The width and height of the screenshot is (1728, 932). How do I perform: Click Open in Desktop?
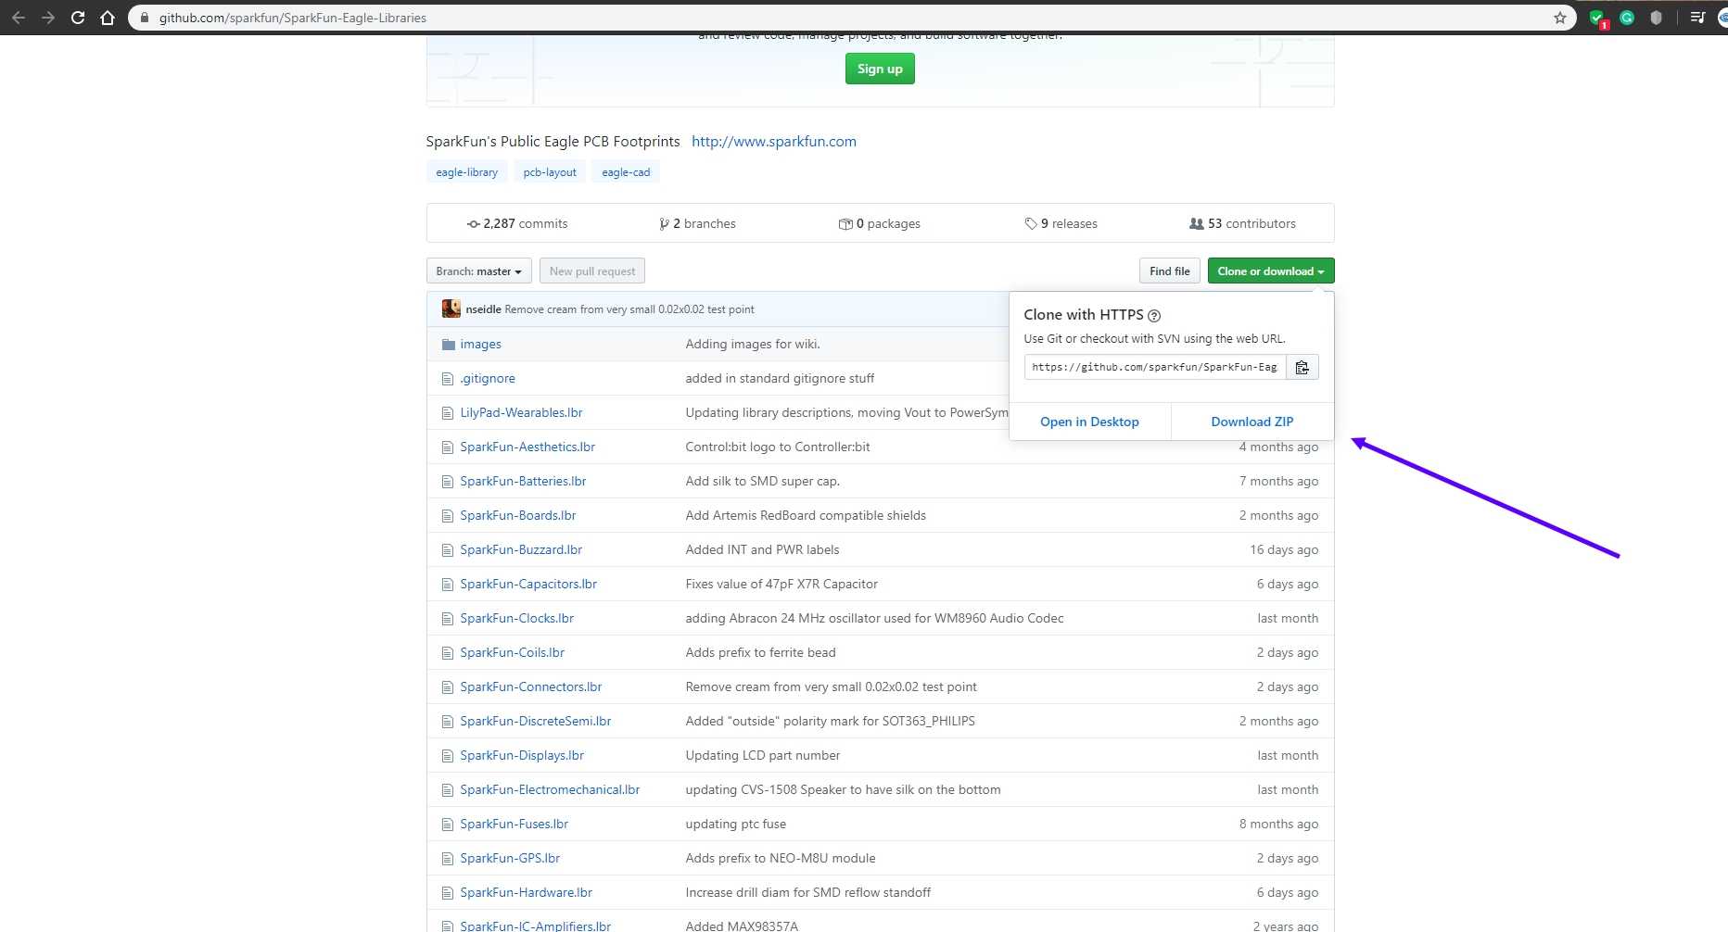tap(1089, 422)
